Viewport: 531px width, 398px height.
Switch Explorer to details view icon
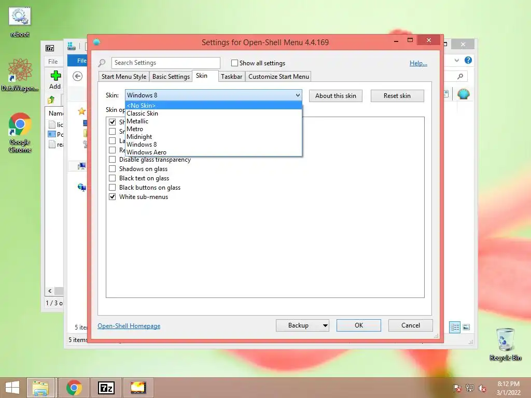pyautogui.click(x=455, y=328)
